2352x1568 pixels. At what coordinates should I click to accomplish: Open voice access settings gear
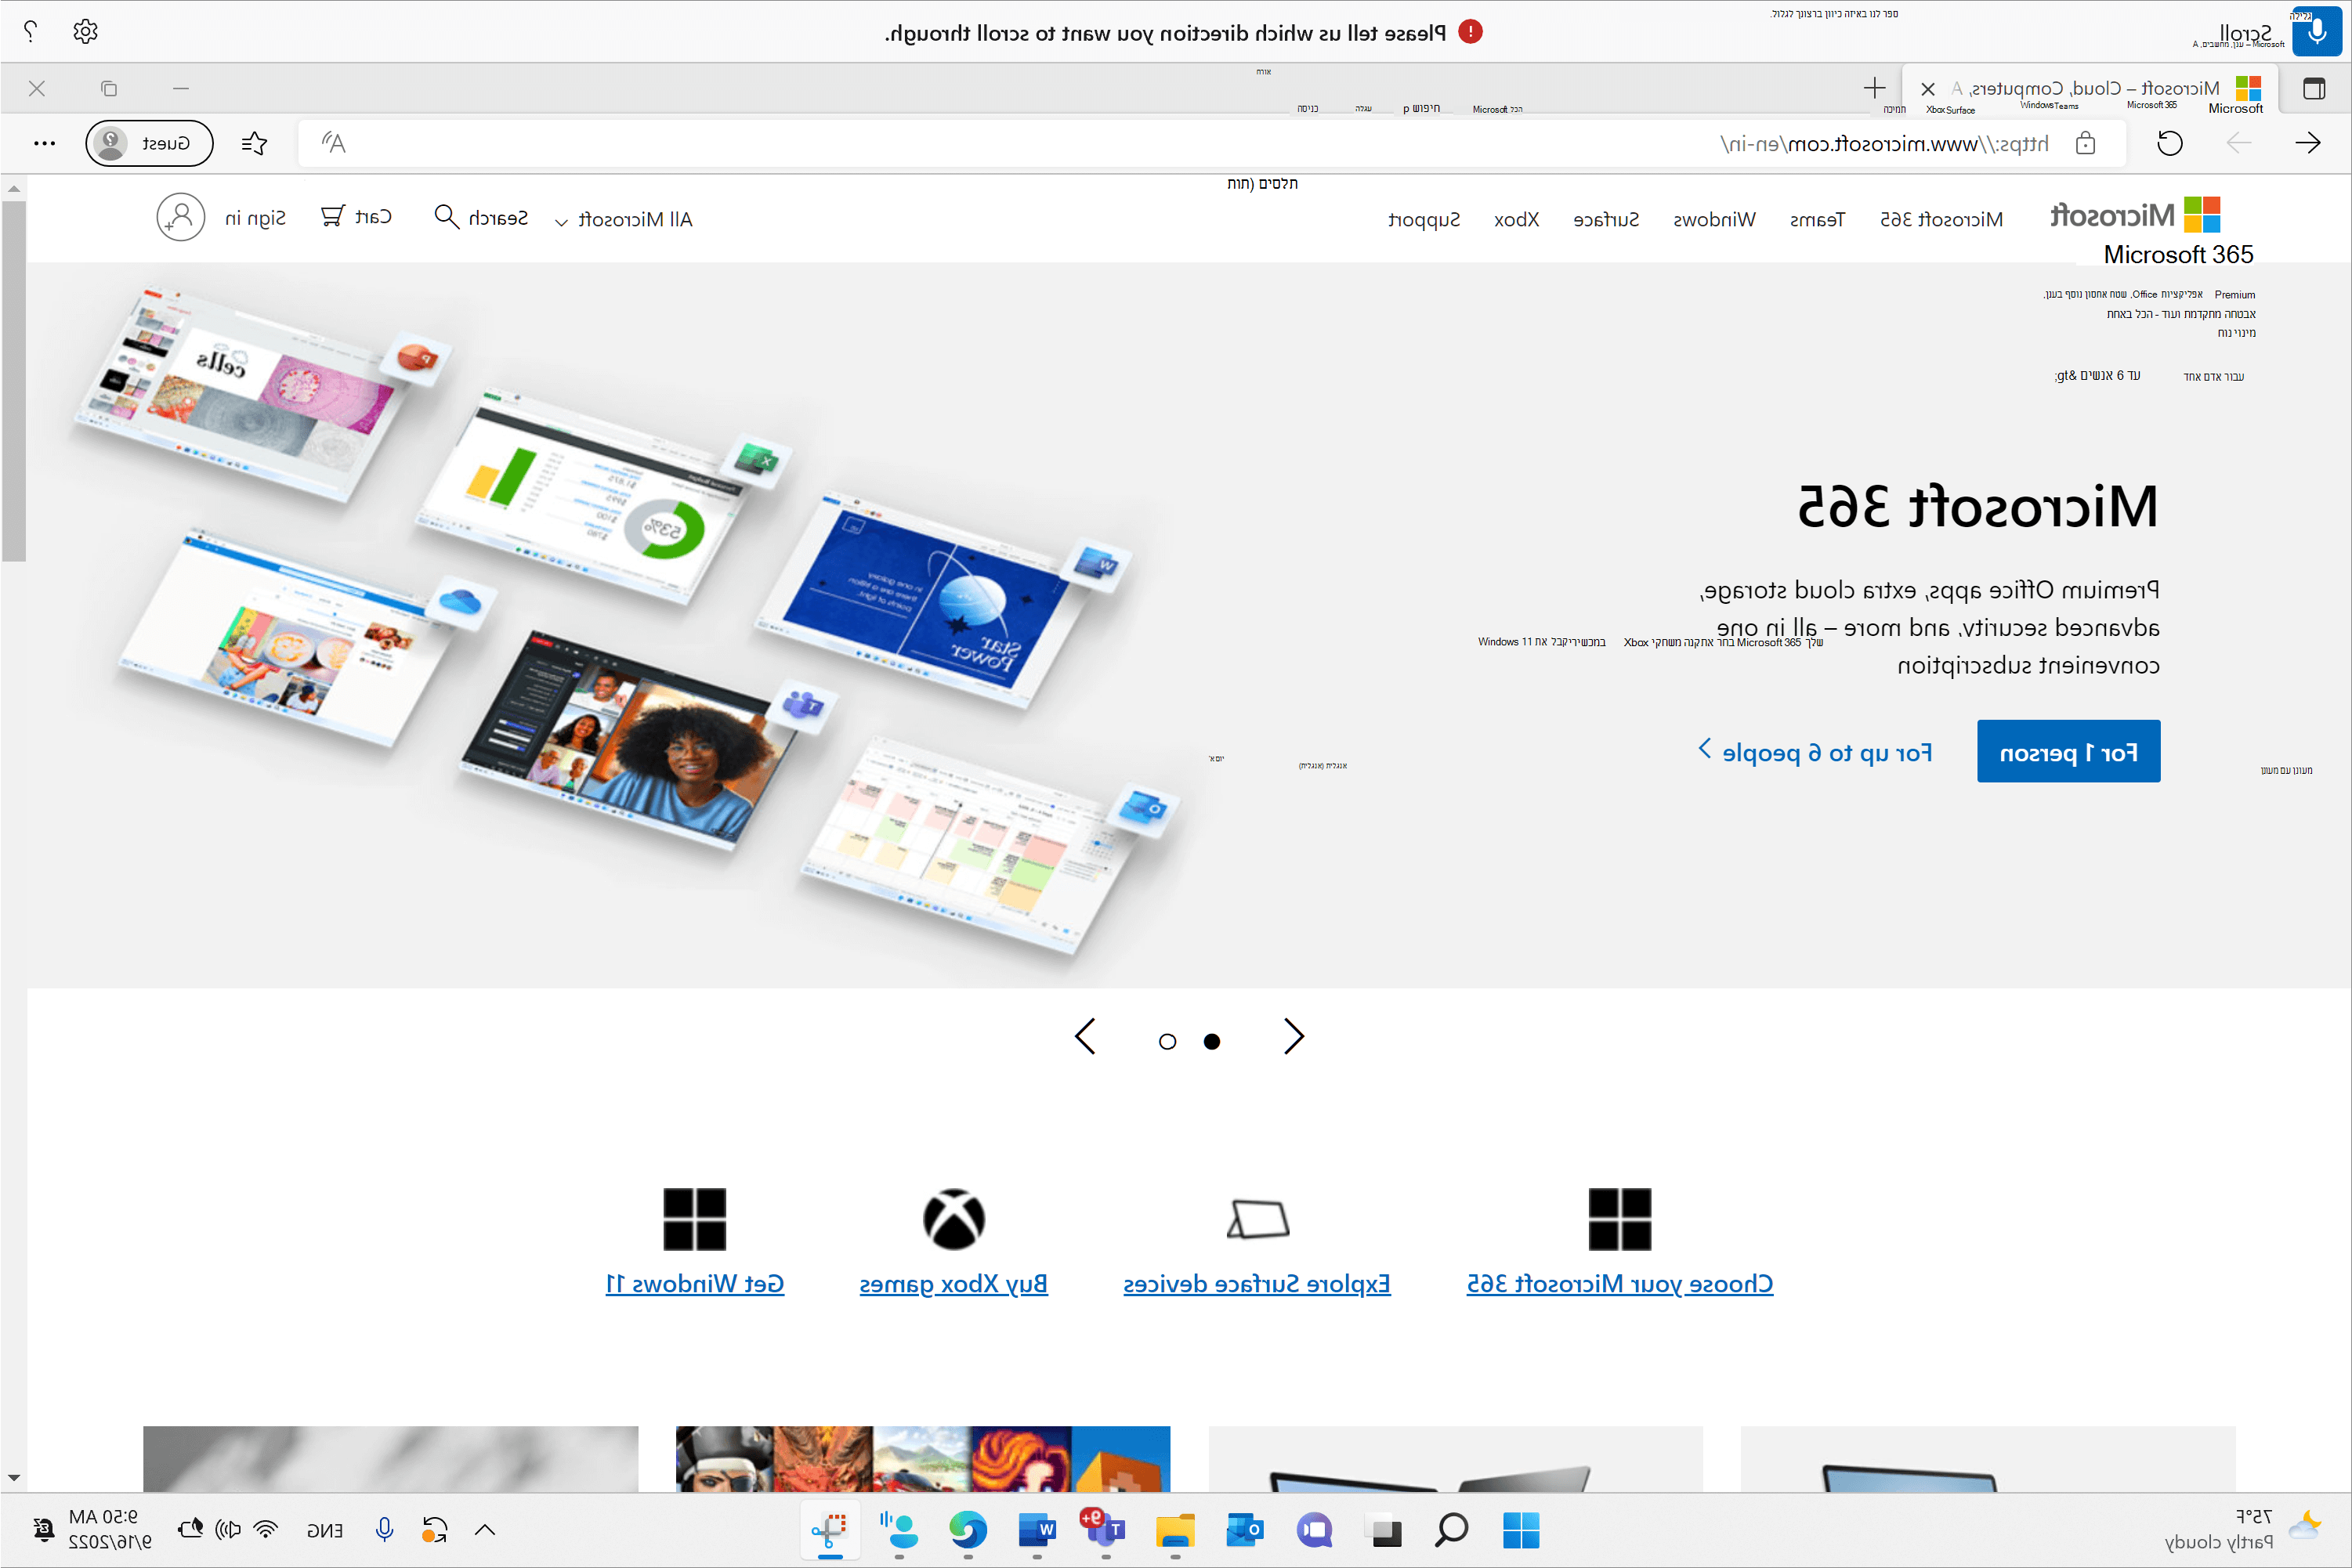(86, 32)
